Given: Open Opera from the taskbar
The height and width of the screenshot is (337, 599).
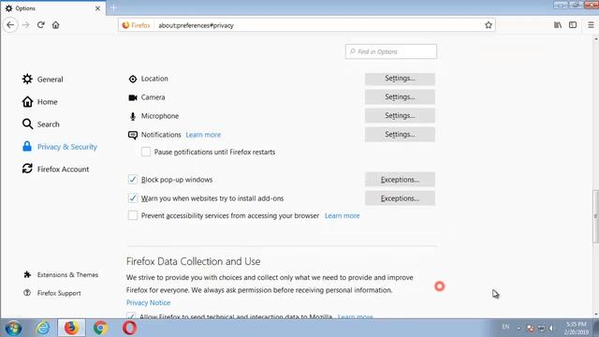Looking at the screenshot, I should [x=129, y=328].
